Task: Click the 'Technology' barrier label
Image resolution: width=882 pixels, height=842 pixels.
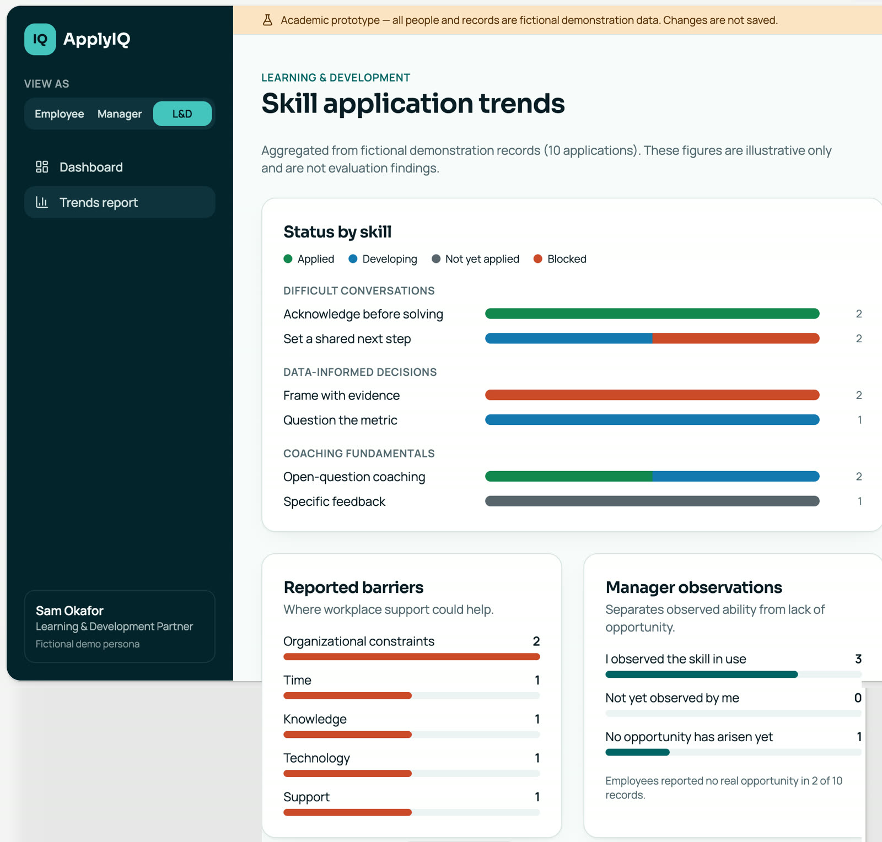Action: point(316,758)
